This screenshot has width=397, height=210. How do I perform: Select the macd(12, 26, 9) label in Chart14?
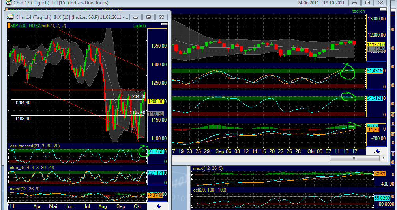click(24, 189)
